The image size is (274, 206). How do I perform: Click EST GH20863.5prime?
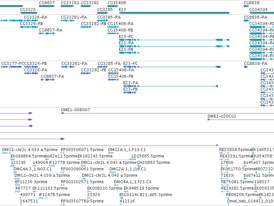click(138, 166)
